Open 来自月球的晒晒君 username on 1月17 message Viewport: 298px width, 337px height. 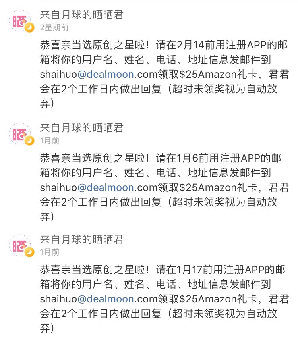(81, 239)
